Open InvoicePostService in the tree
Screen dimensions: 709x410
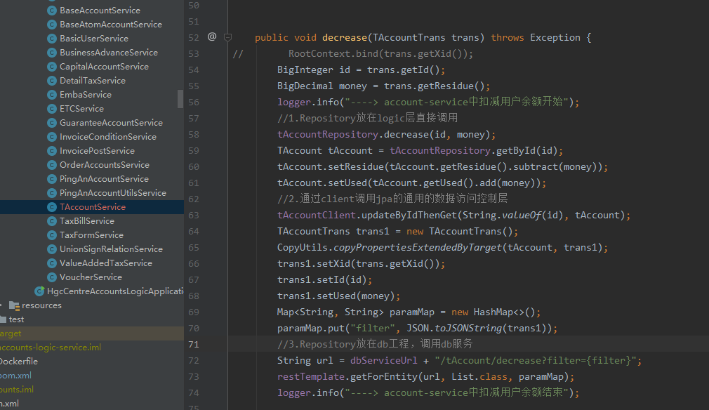click(x=97, y=150)
